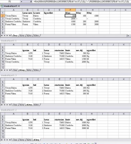The height and width of the screenshot is (144, 131).
Task: Click 'Técsy Cordoba' cell on Össz sheet
Action: pyautogui.click(x=14, y=19)
